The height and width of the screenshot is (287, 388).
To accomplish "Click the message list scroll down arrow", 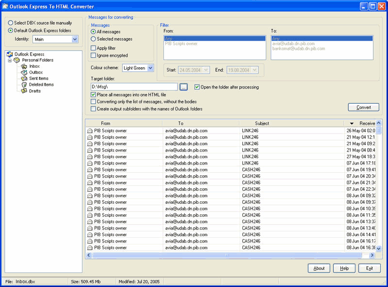I will (379, 249).
